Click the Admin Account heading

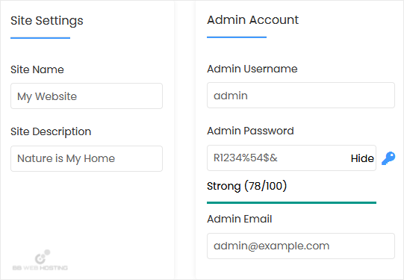(252, 20)
